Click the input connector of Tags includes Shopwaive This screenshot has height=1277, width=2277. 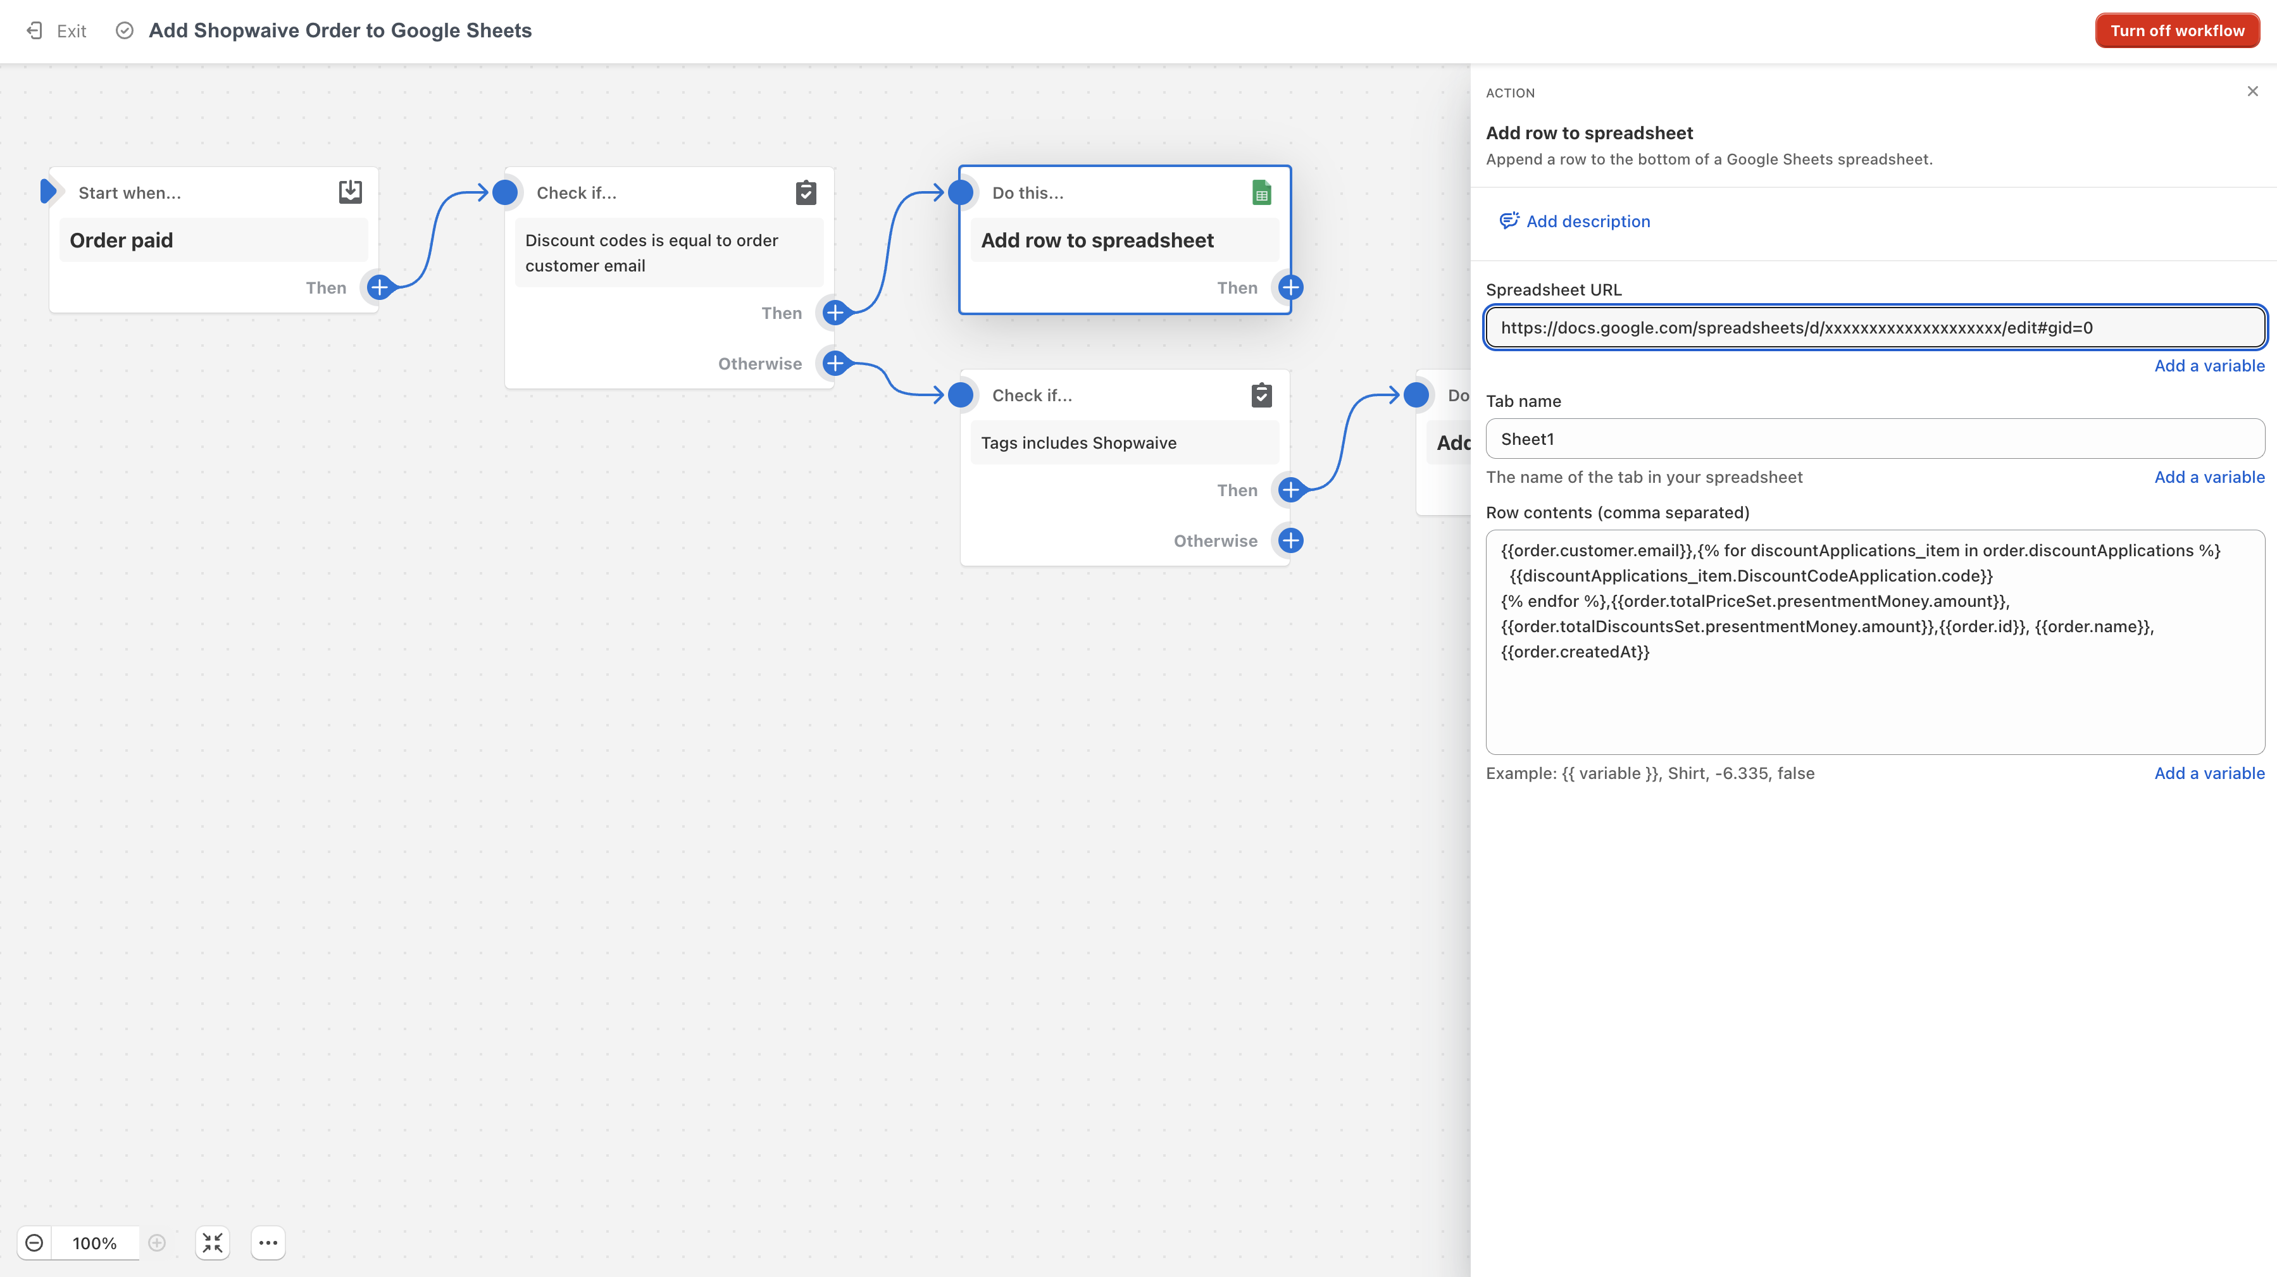coord(961,394)
